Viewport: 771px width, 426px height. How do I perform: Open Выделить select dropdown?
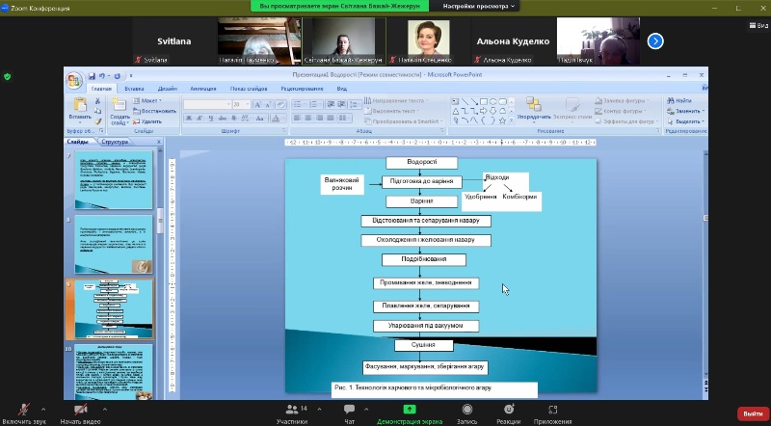[686, 121]
